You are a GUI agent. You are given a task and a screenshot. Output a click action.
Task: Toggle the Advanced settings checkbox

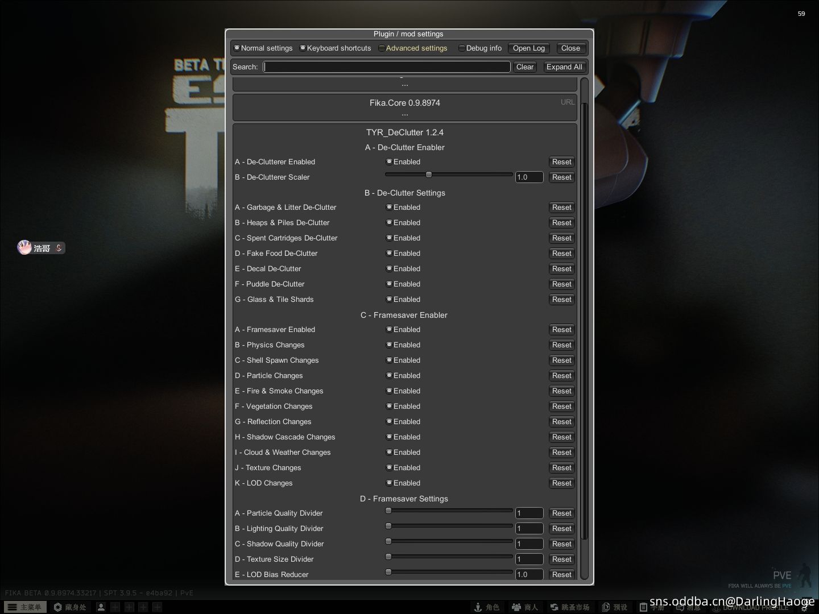click(382, 48)
